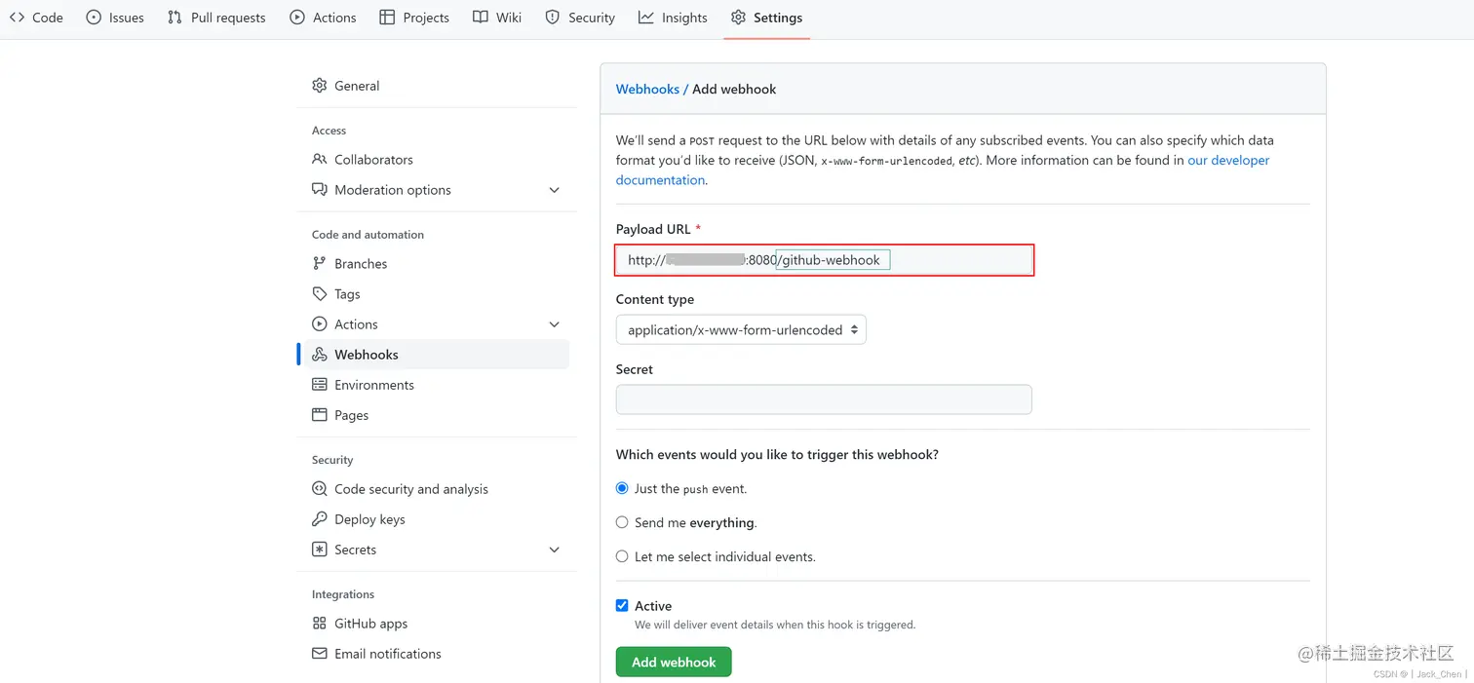Switch to the Pull requests tab
This screenshot has width=1474, height=683.
point(216,18)
